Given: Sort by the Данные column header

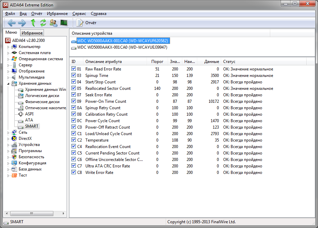Looking at the screenshot, I should coord(209,62).
